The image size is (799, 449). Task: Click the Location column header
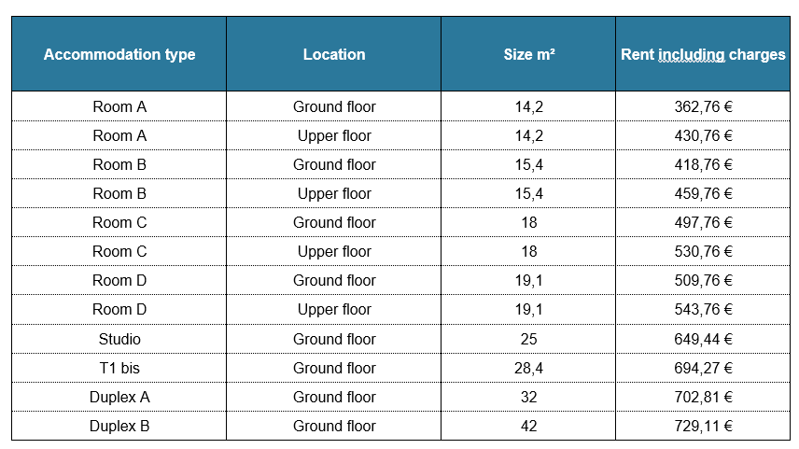334,54
